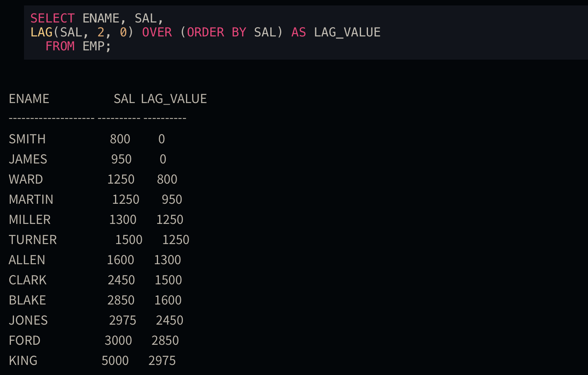
Task: Click KING's lag value 2975
Action: pyautogui.click(x=162, y=361)
